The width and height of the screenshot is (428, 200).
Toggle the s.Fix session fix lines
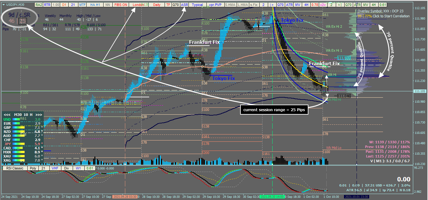pos(254,5)
